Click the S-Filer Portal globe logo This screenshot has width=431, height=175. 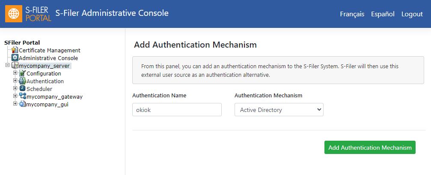tap(14, 14)
